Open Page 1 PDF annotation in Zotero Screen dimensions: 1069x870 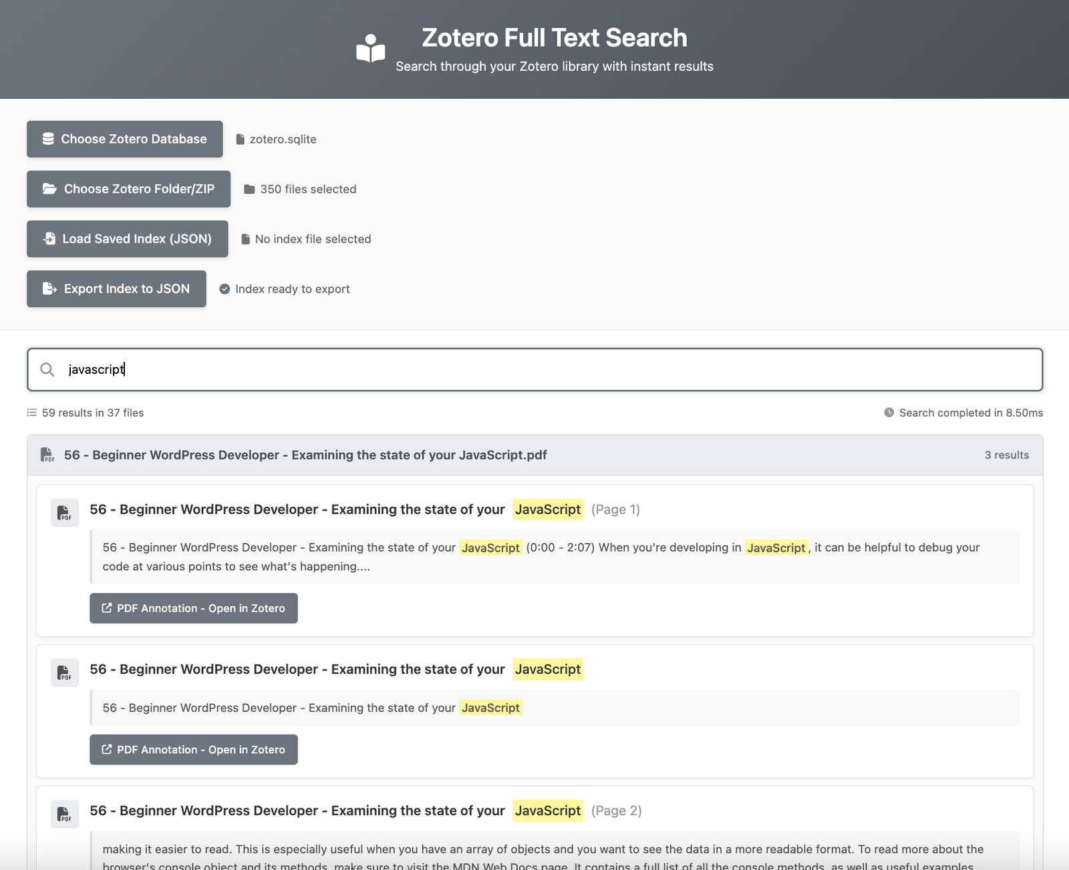point(194,608)
